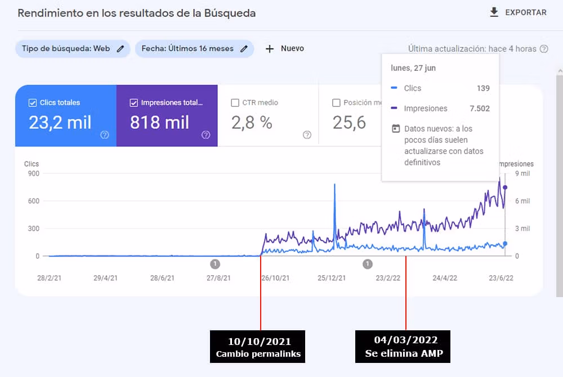Screen dimensions: 563x377
Task: Open the Tipo de búsqueda: Web filter
Action: tap(66, 49)
